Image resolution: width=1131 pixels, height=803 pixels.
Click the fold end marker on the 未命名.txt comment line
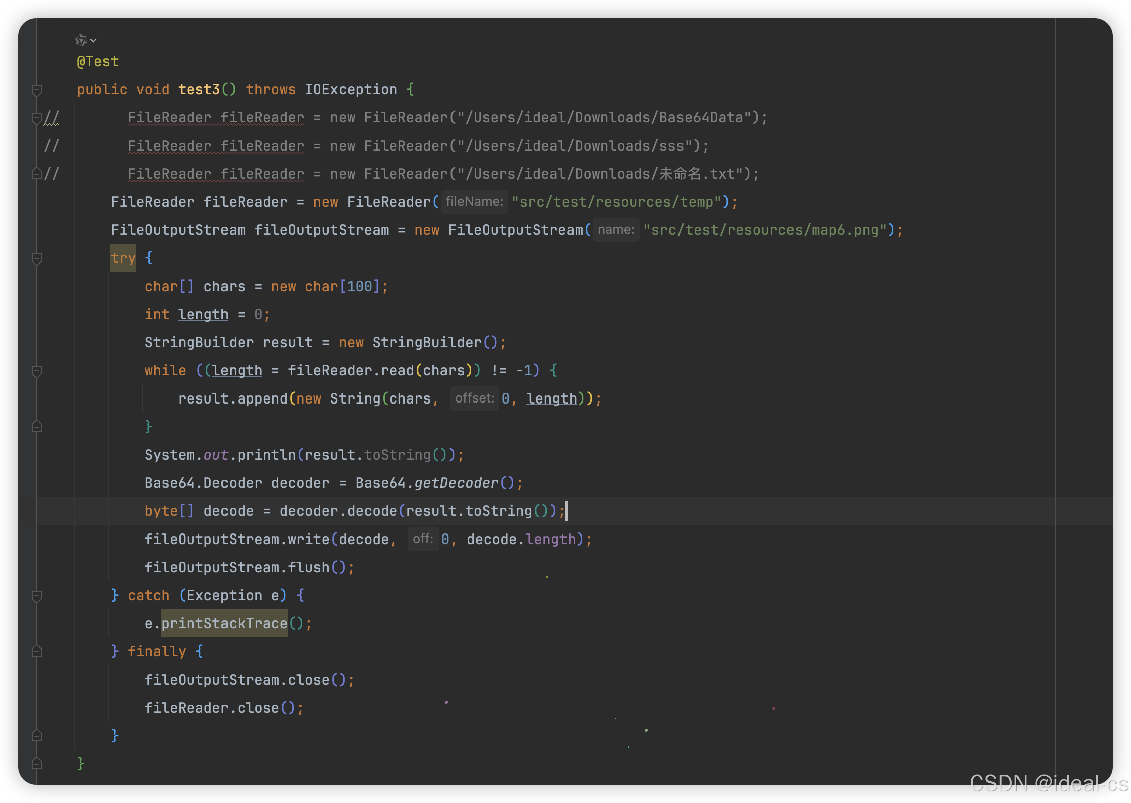[37, 174]
